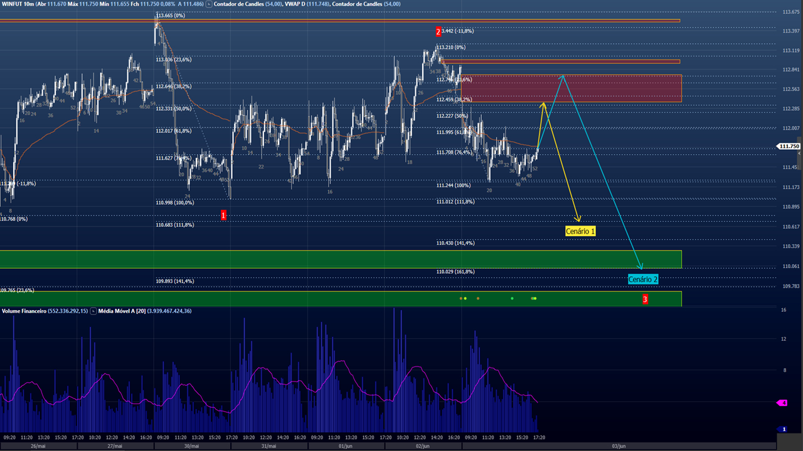This screenshot has height=451, width=803.
Task: Click the 31/mai date segment
Action: 269,446
